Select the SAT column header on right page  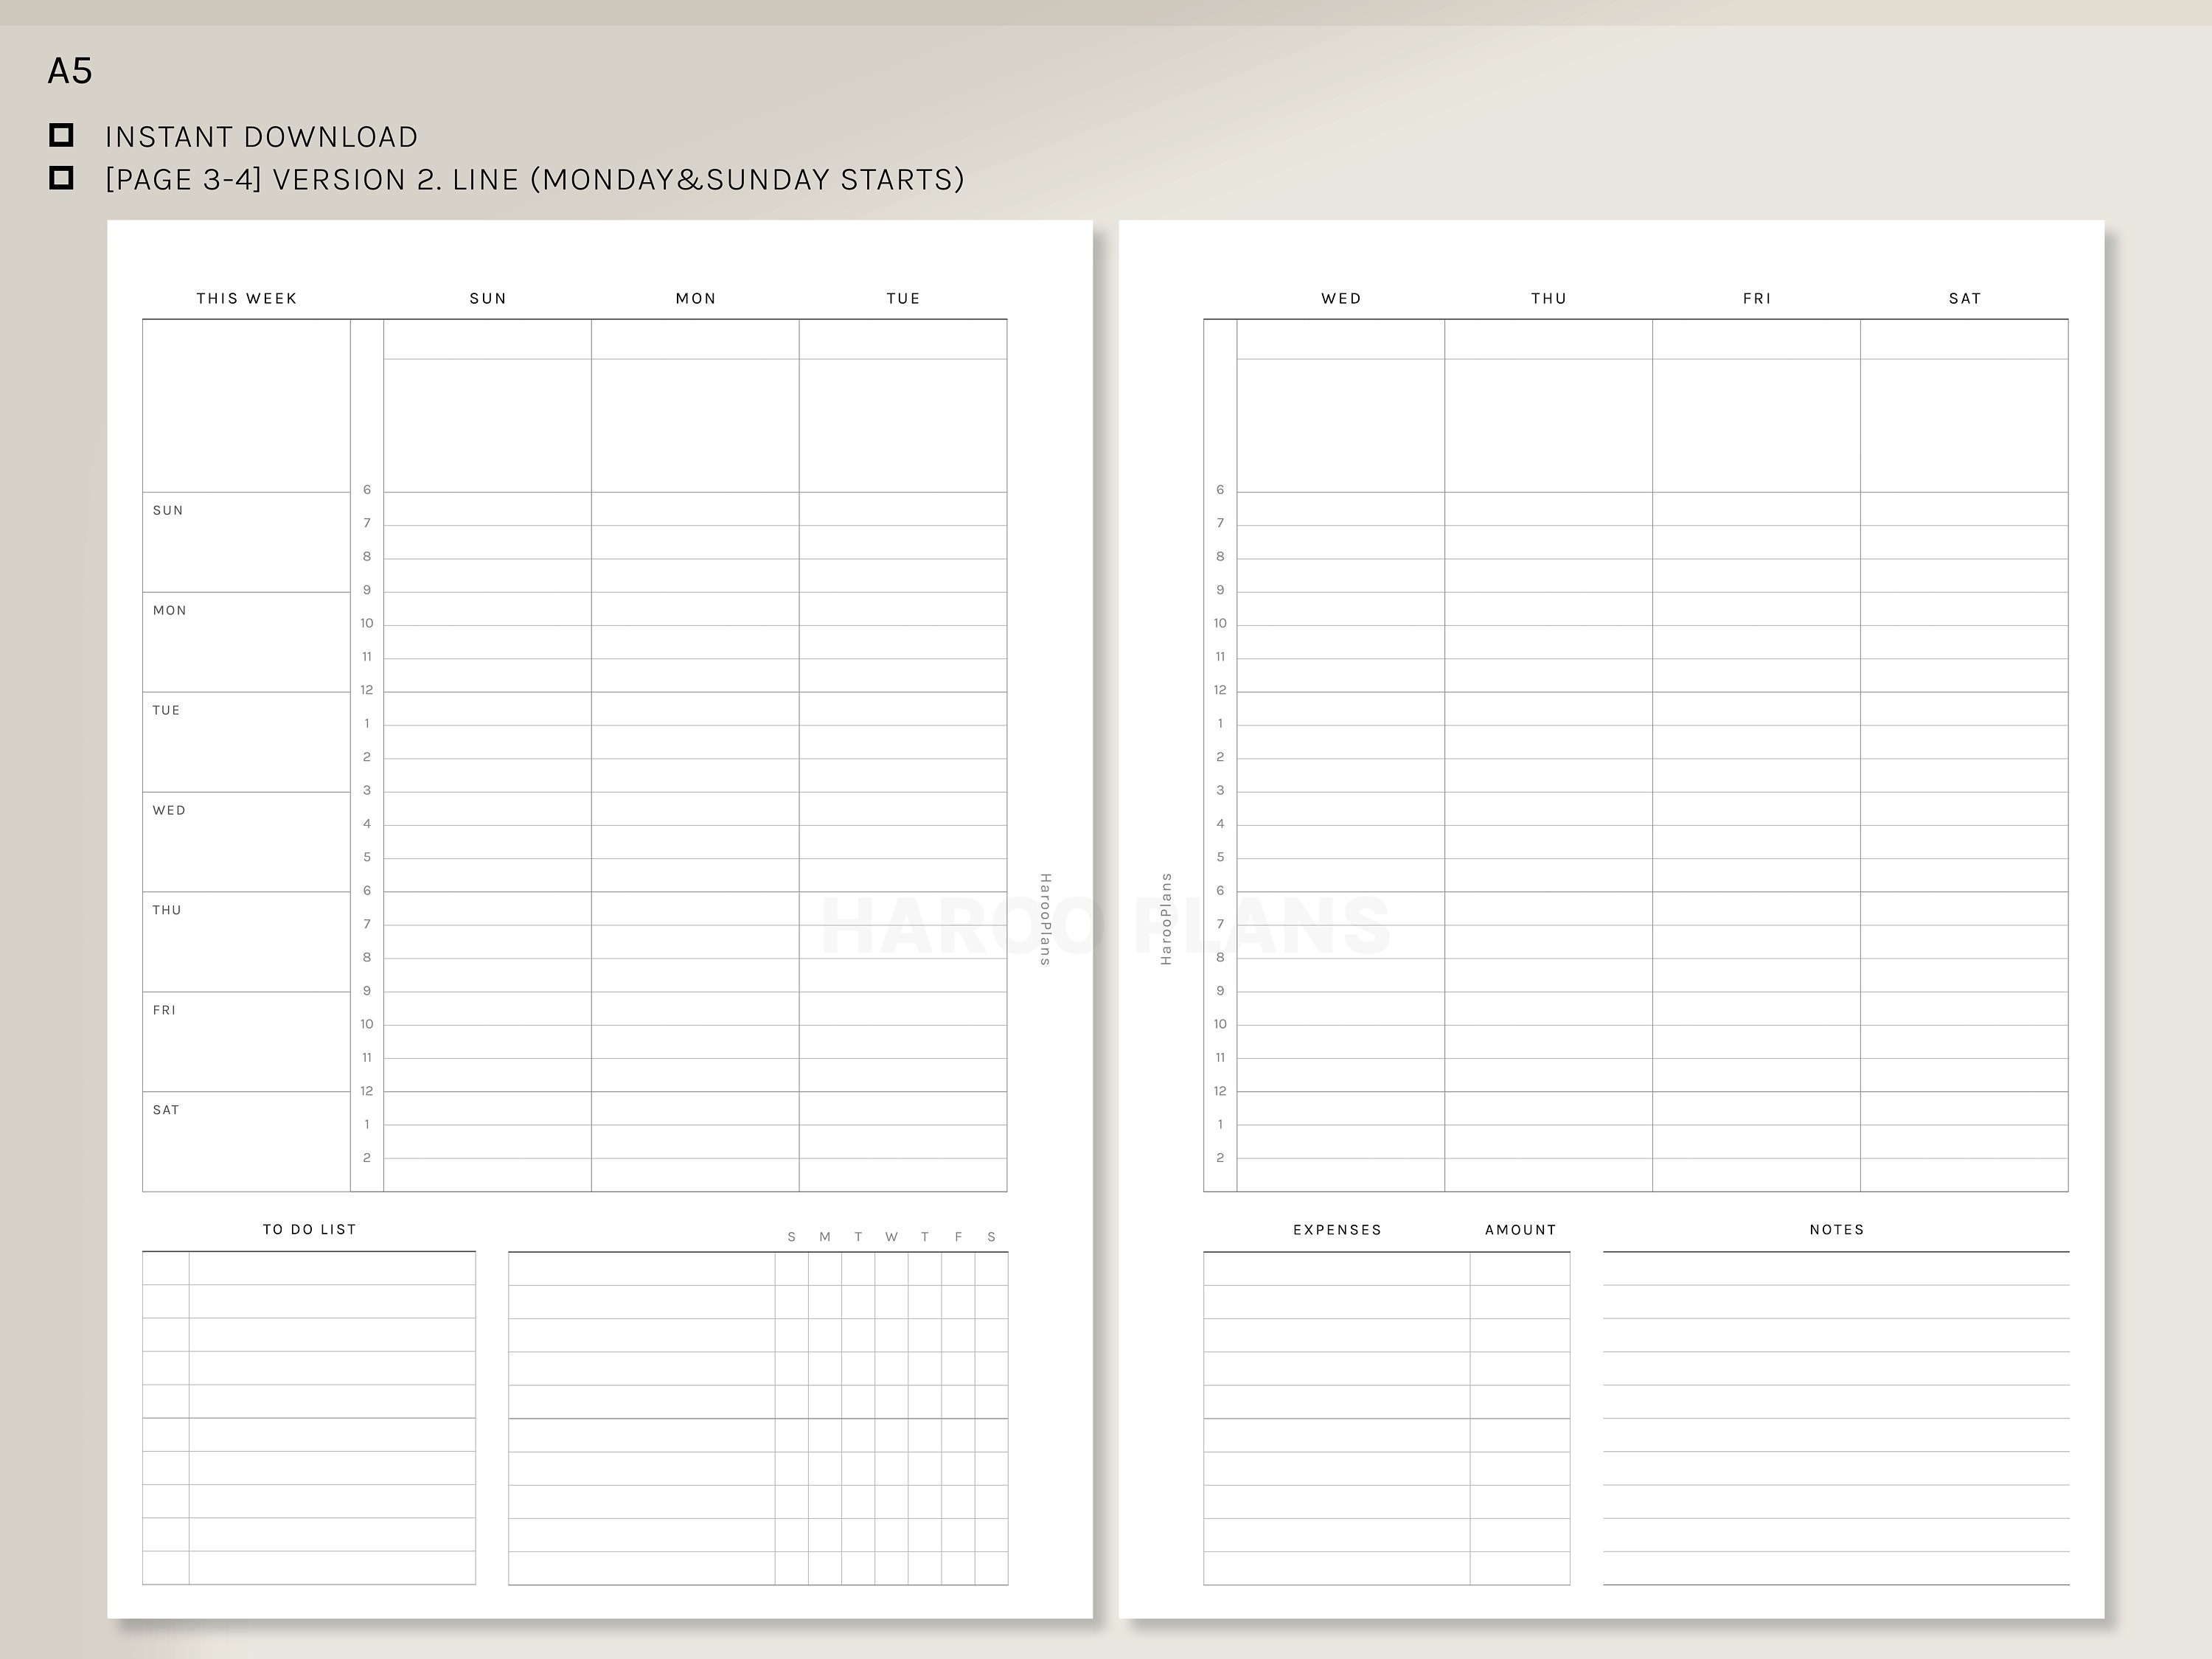coord(1965,298)
